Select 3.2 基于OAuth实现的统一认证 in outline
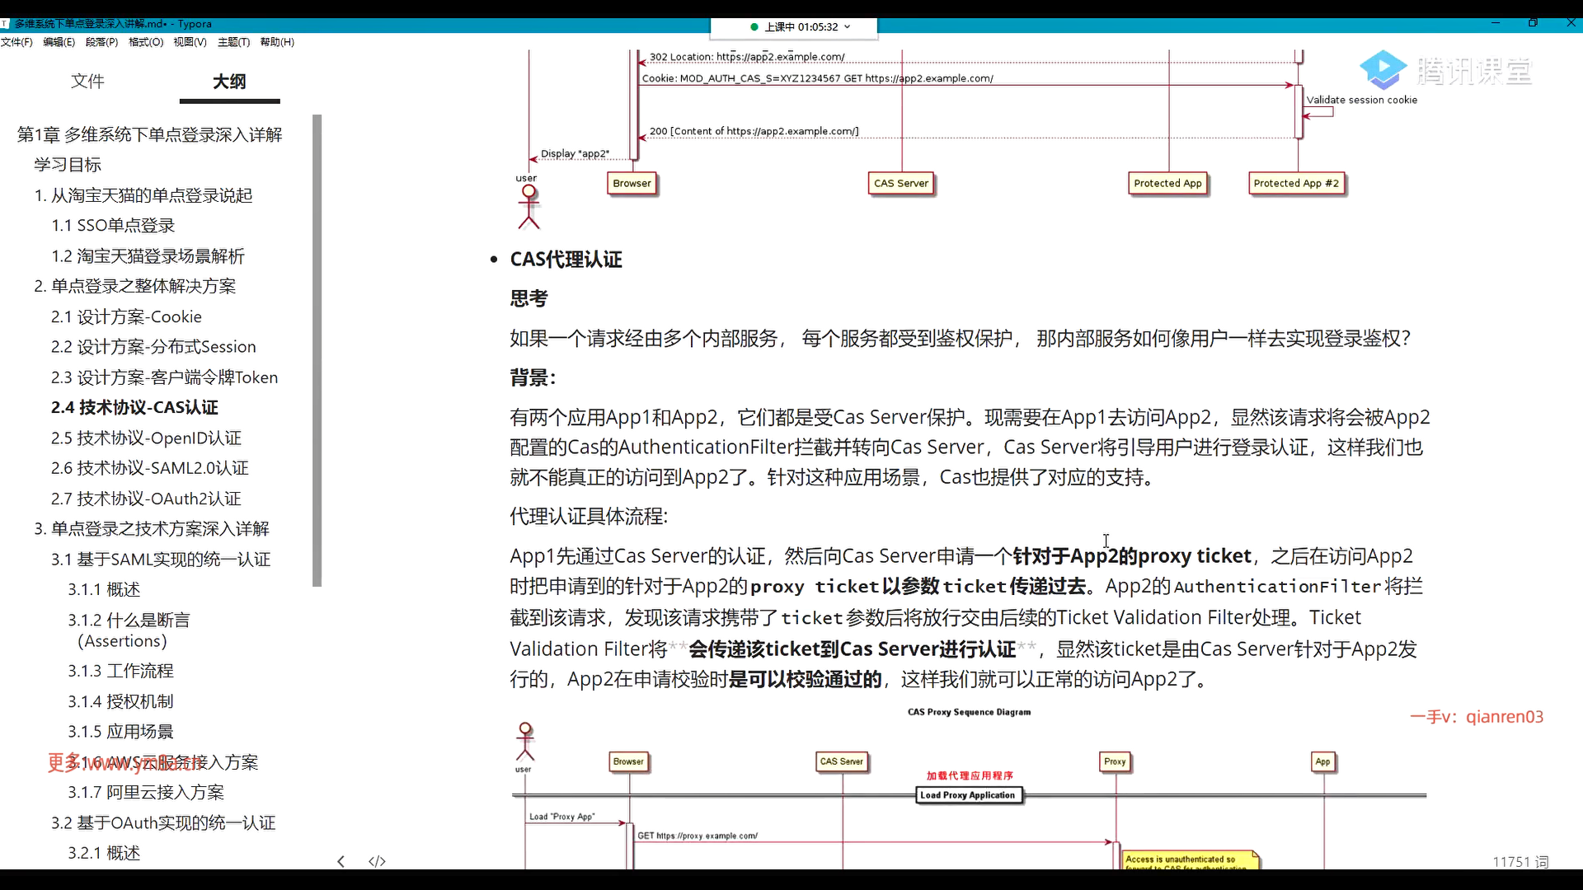Image resolution: width=1583 pixels, height=890 pixels. click(163, 822)
